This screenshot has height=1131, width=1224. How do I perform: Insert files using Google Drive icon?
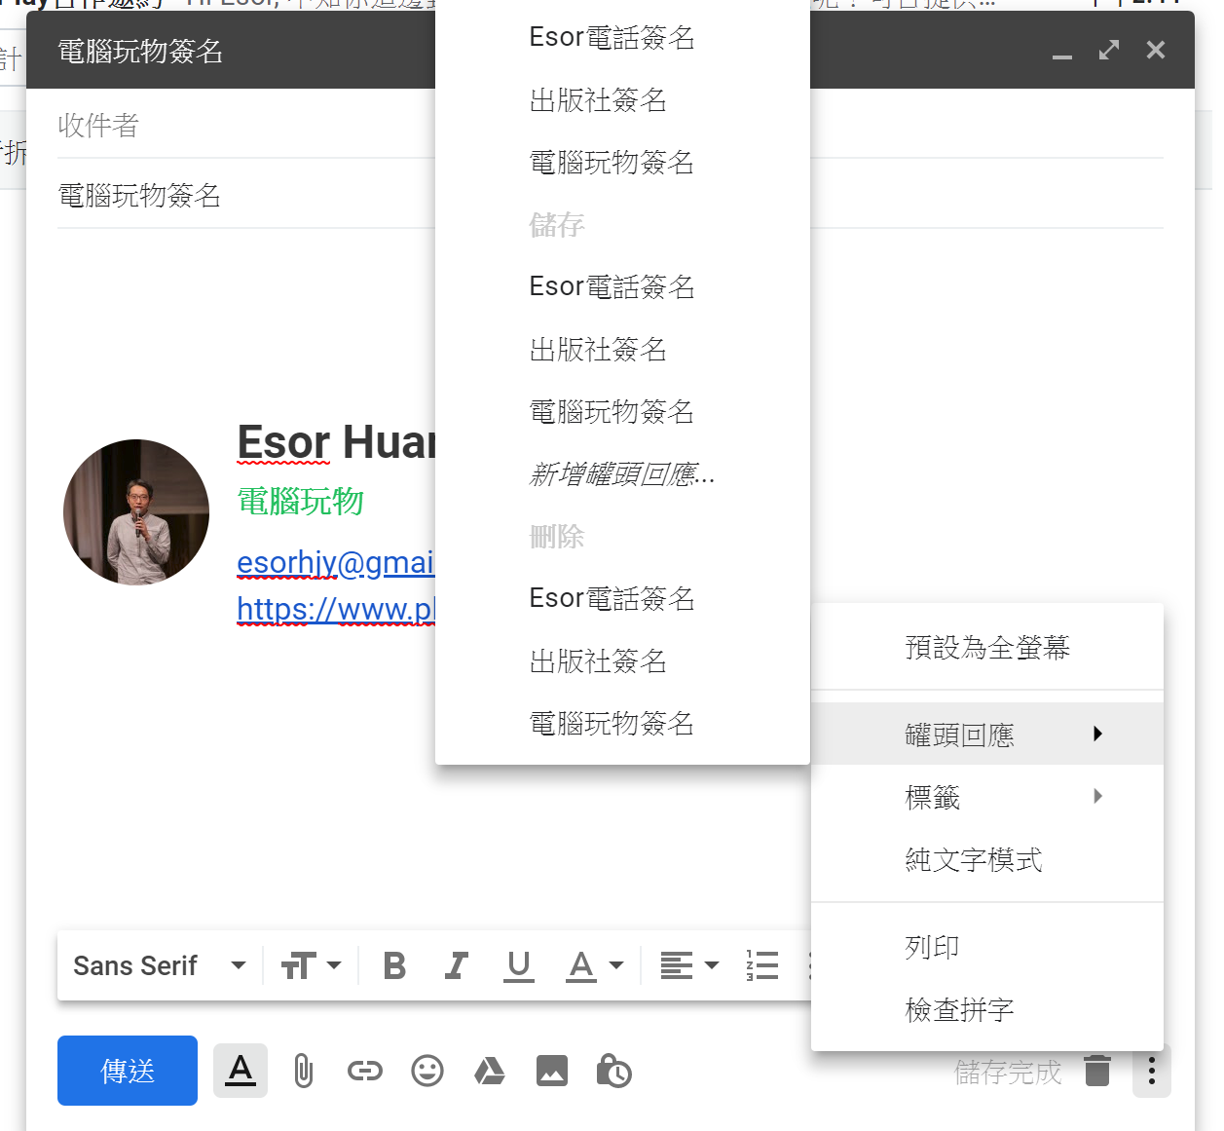(490, 1070)
